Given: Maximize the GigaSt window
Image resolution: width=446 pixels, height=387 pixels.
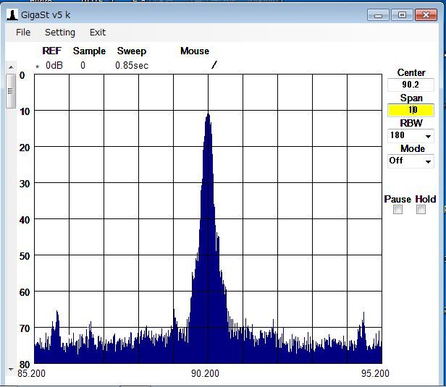Looking at the screenshot, I should pyautogui.click(x=402, y=14).
